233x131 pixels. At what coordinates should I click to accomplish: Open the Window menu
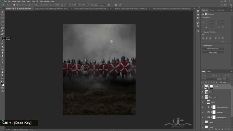pyautogui.click(x=47, y=1)
